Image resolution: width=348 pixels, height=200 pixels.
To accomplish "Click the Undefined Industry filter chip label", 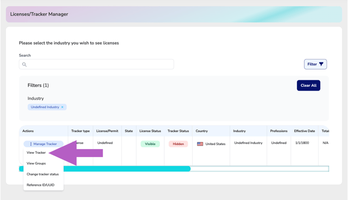I will pyautogui.click(x=45, y=107).
